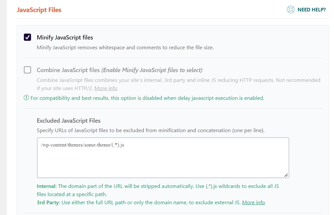Click the Excluded JavaScript Files heading
This screenshot has height=215, width=334.
pyautogui.click(x=69, y=121)
